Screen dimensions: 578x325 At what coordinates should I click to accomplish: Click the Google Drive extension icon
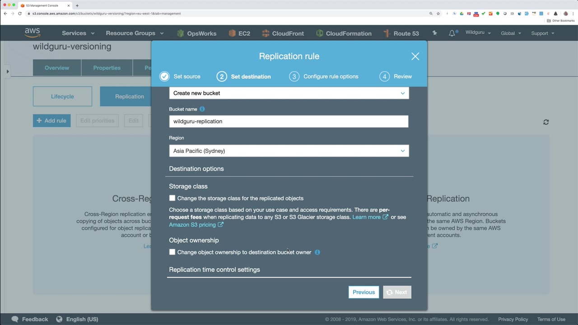click(461, 14)
